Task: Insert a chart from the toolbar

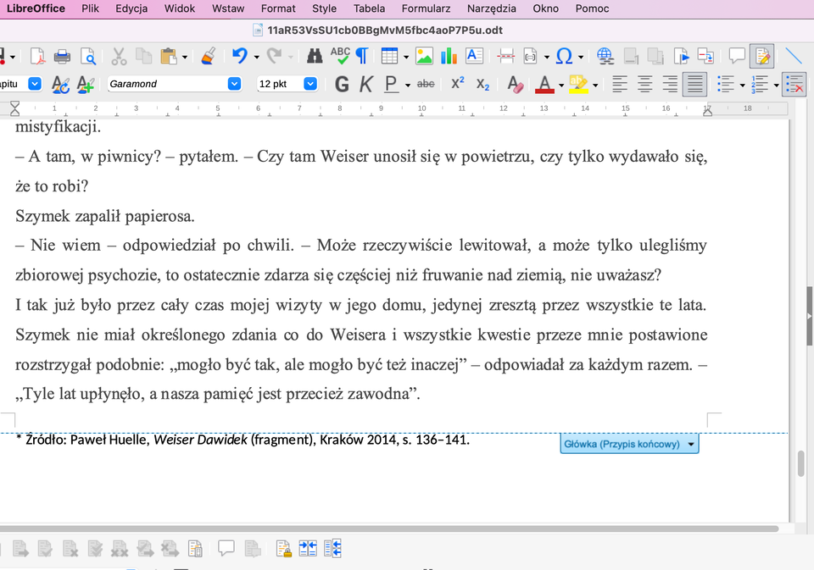Action: (448, 55)
